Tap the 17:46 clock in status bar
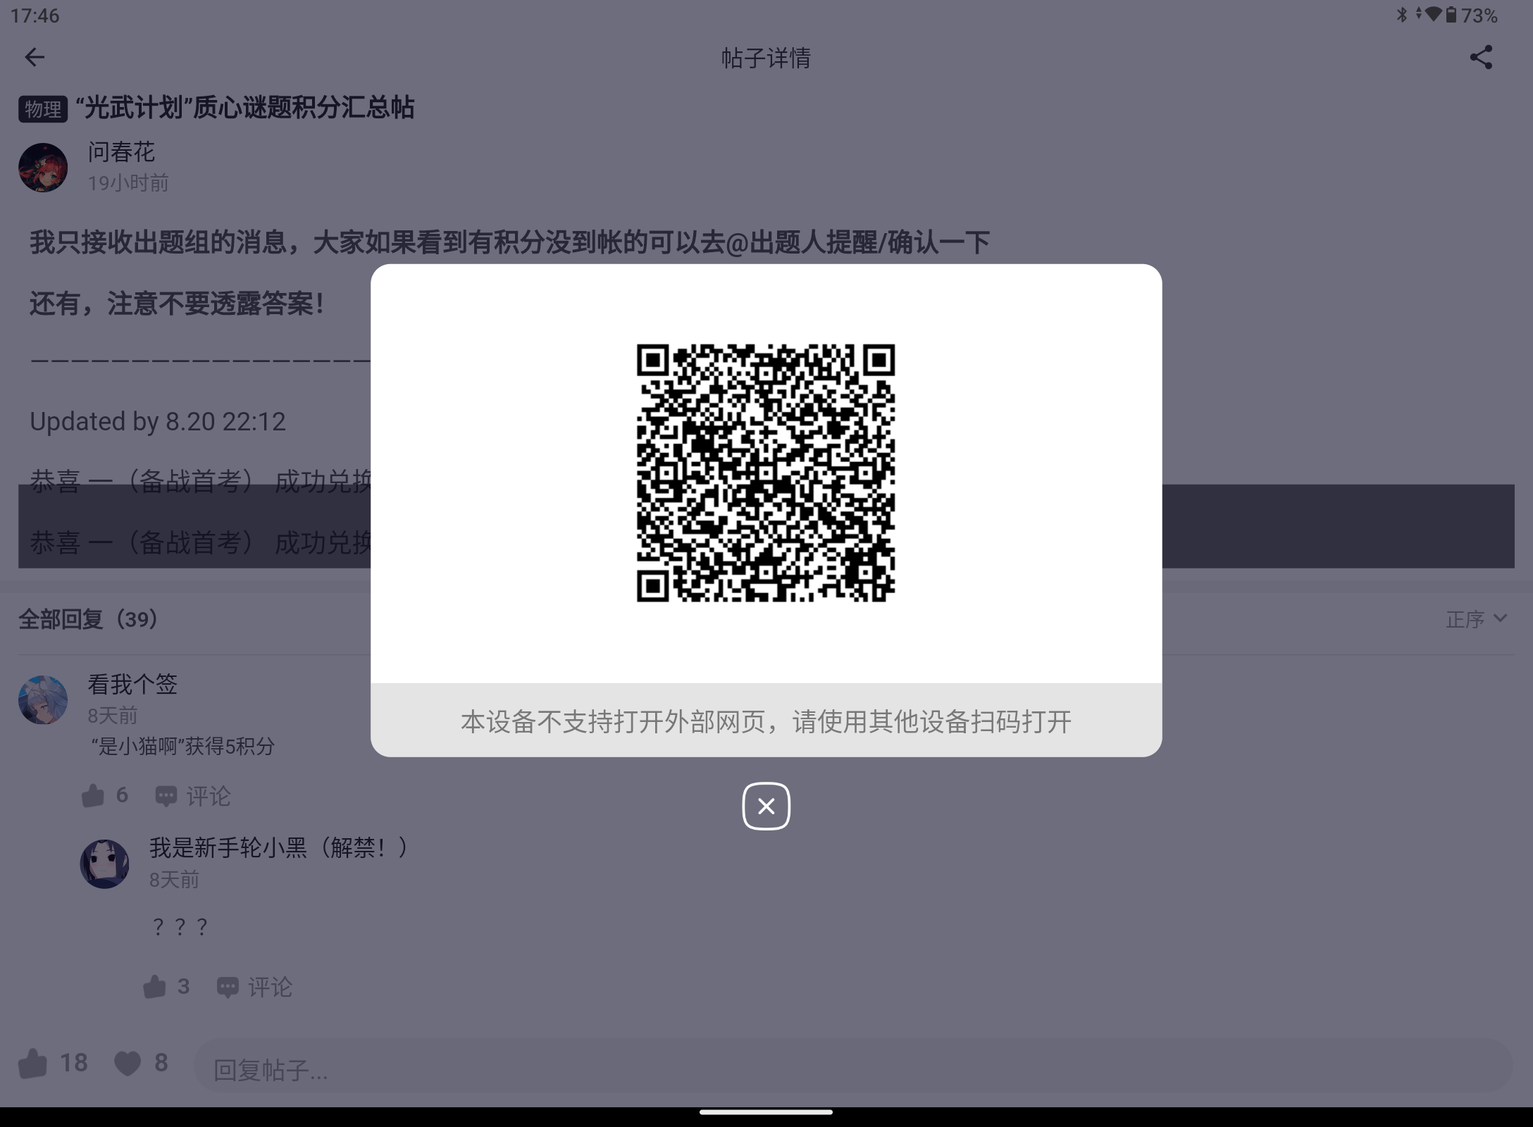 click(35, 15)
